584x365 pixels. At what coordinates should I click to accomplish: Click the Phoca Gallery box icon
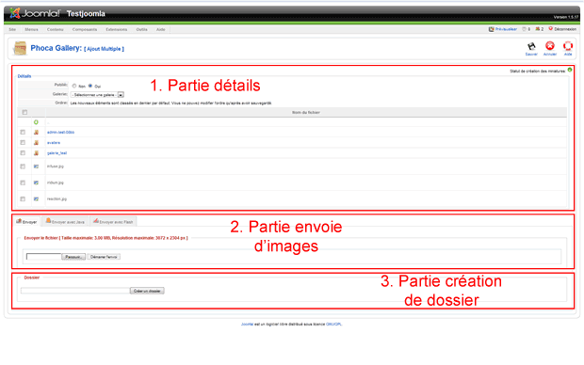point(20,48)
